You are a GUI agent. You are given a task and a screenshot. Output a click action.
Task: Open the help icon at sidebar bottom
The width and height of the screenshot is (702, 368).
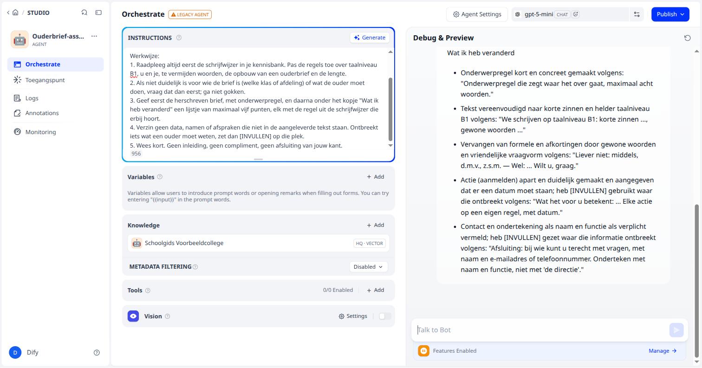97,353
